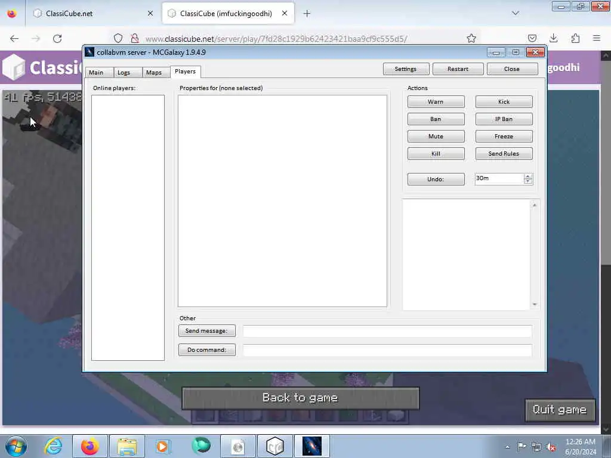611x458 pixels.
Task: Click the MCGalaxy galaxy taskbar icon
Action: (x=311, y=446)
